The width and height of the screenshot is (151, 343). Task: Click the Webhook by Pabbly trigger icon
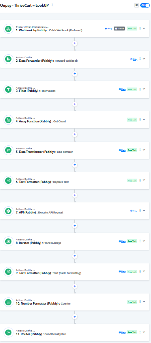click(x=9, y=29)
